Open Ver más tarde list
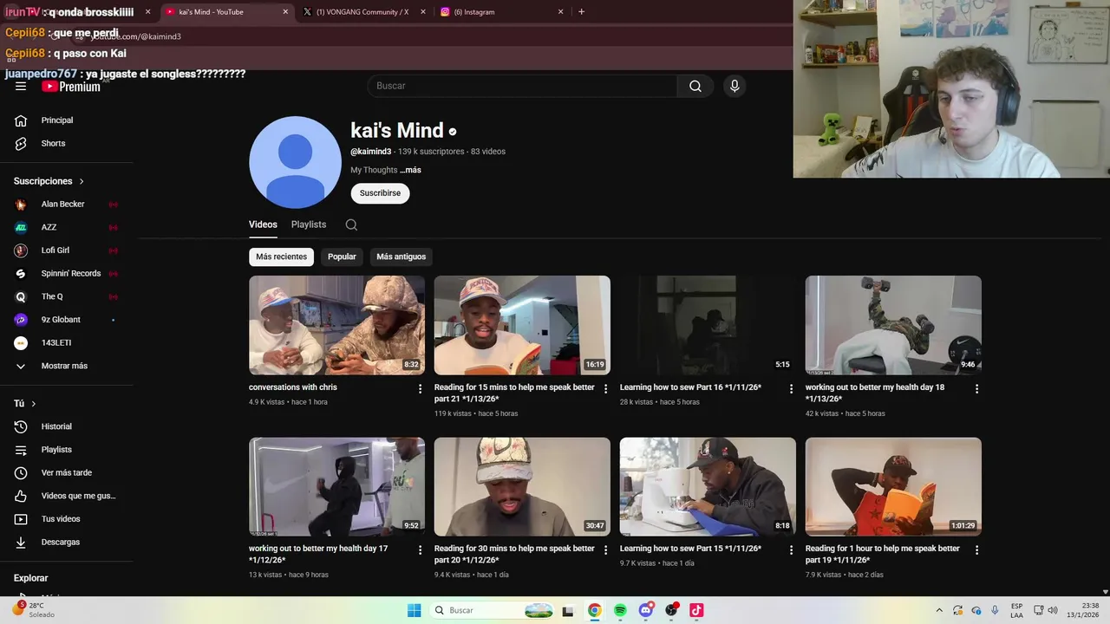This screenshot has height=624, width=1110. tap(66, 472)
